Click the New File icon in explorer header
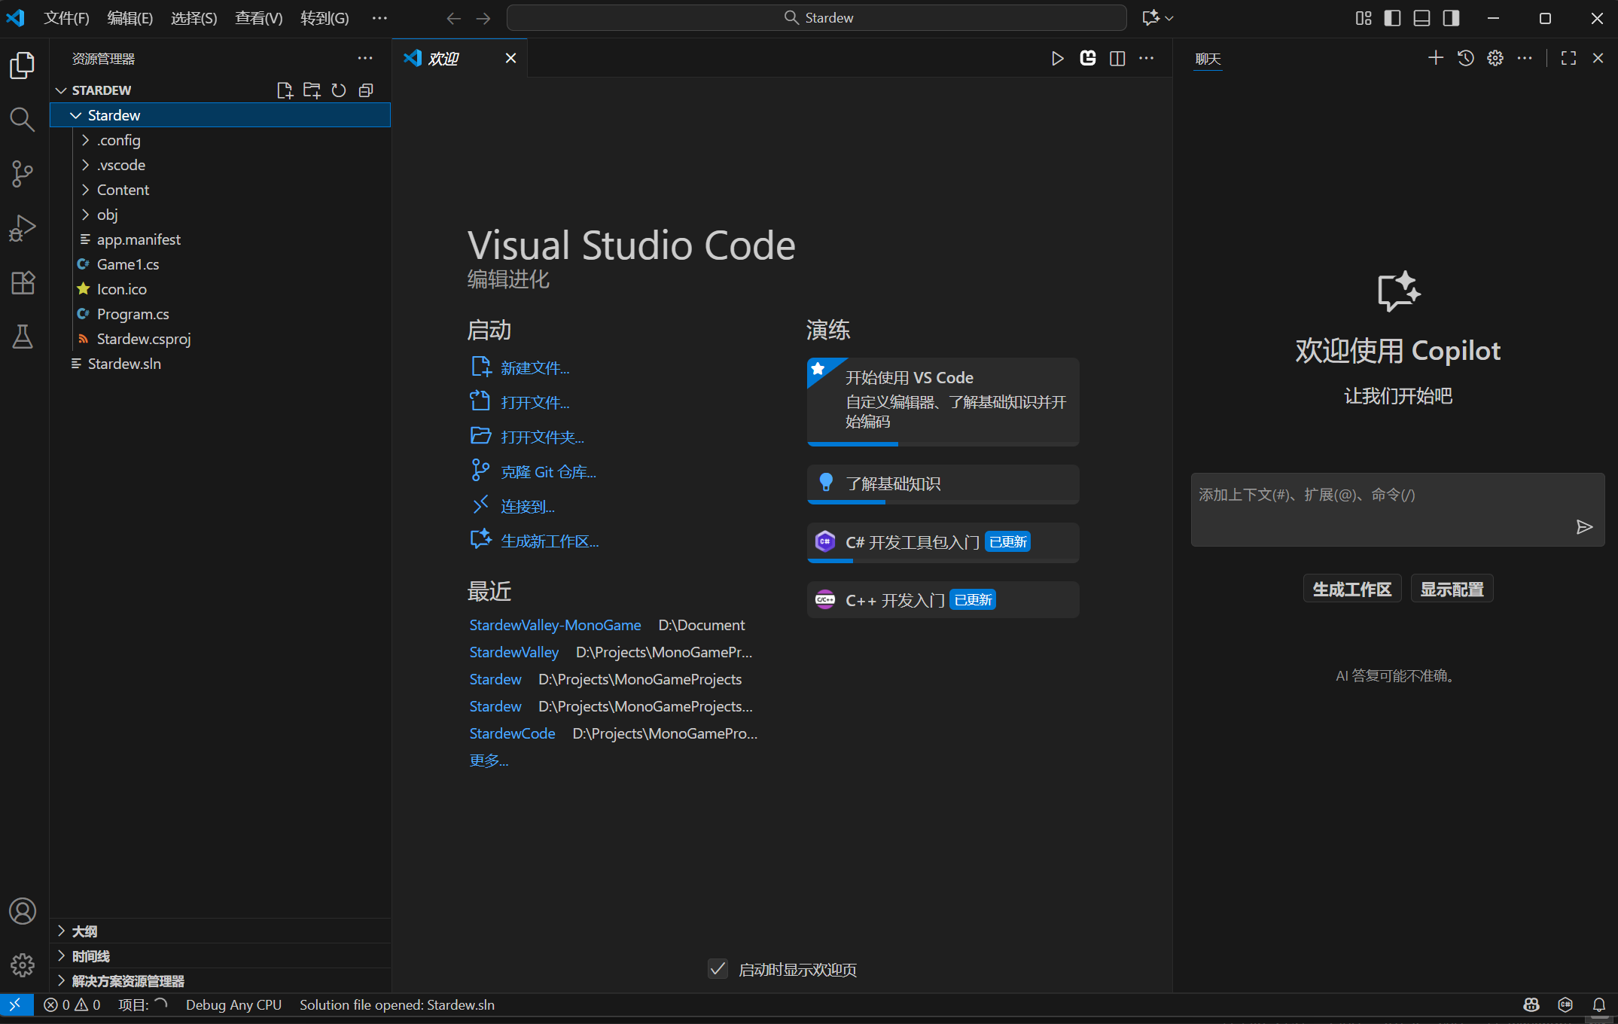 [x=284, y=90]
